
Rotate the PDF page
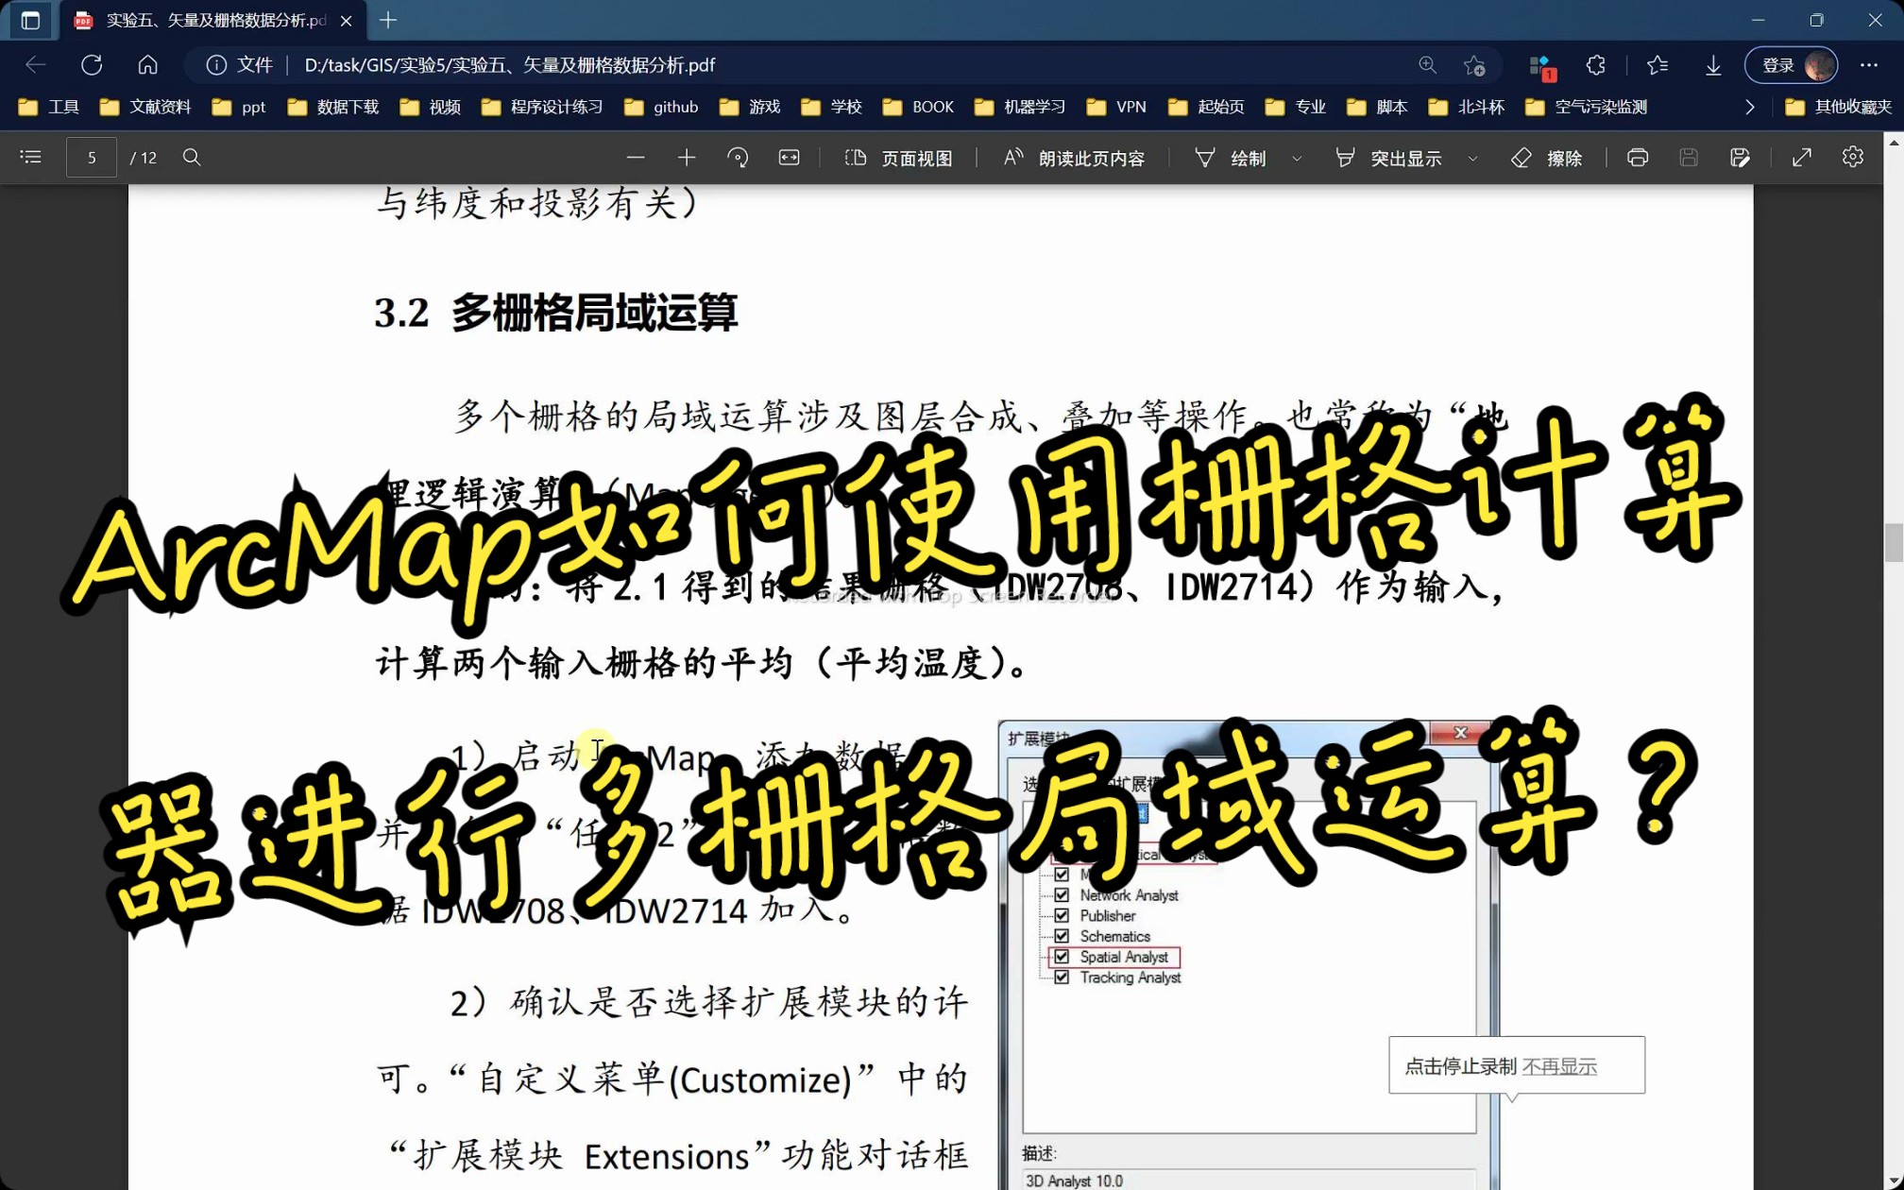pyautogui.click(x=738, y=158)
